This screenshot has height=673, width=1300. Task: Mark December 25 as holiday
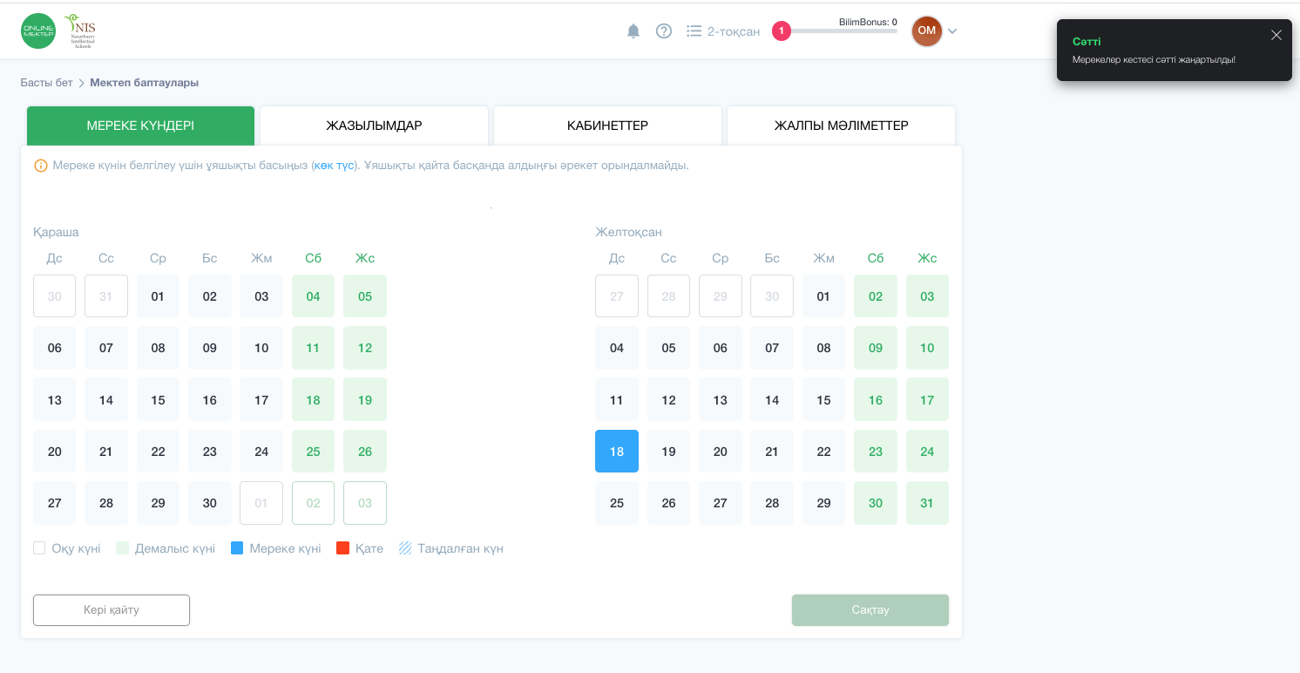point(617,503)
